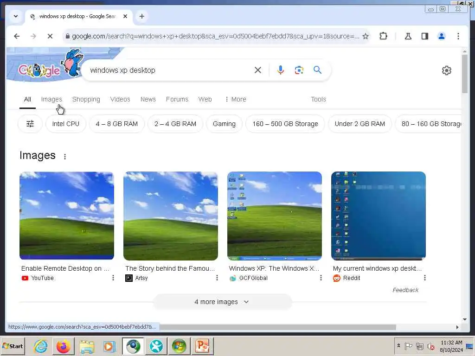Open the clock showing 11:32 AM
The width and height of the screenshot is (475, 356).
tap(451, 346)
